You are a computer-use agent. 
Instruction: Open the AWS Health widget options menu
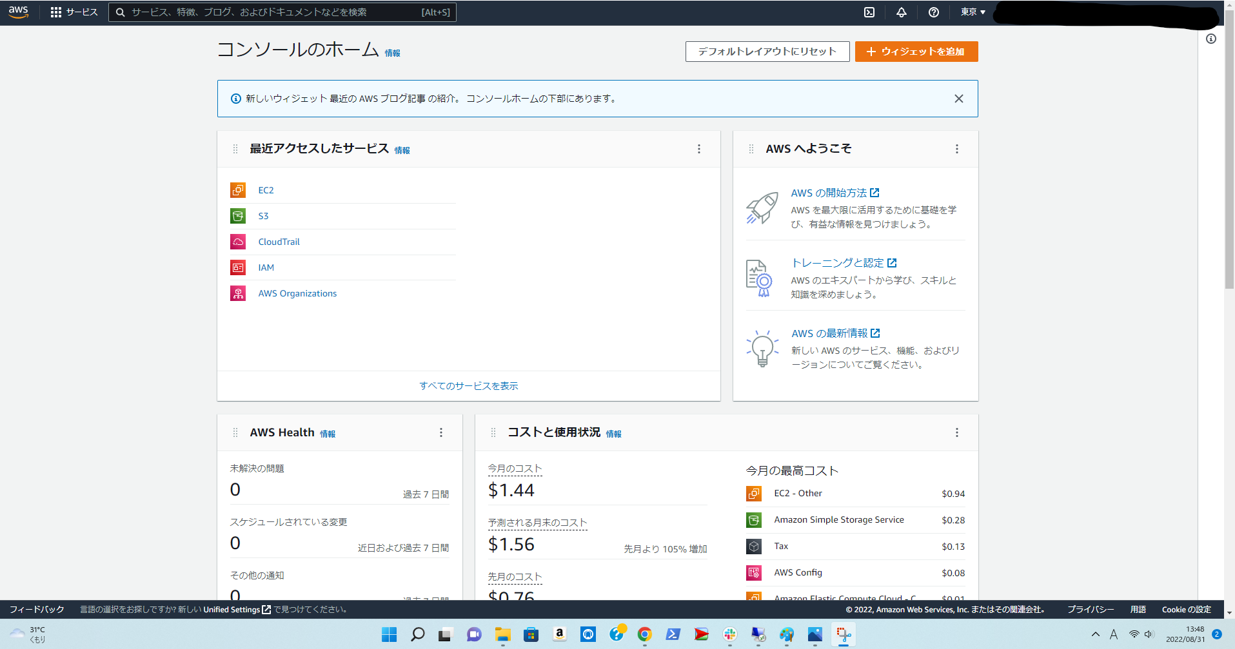[441, 432]
